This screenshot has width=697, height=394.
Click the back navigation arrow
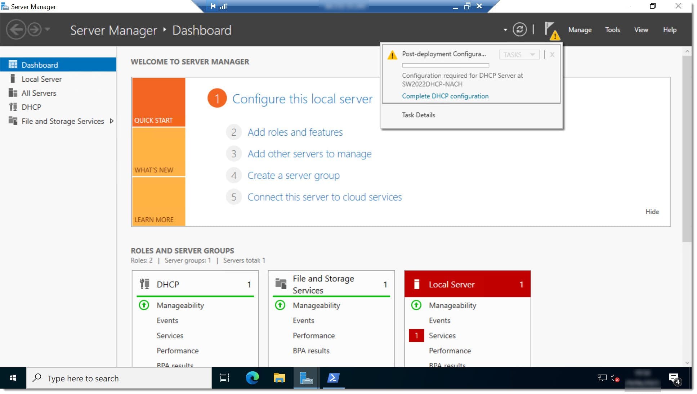pos(16,30)
